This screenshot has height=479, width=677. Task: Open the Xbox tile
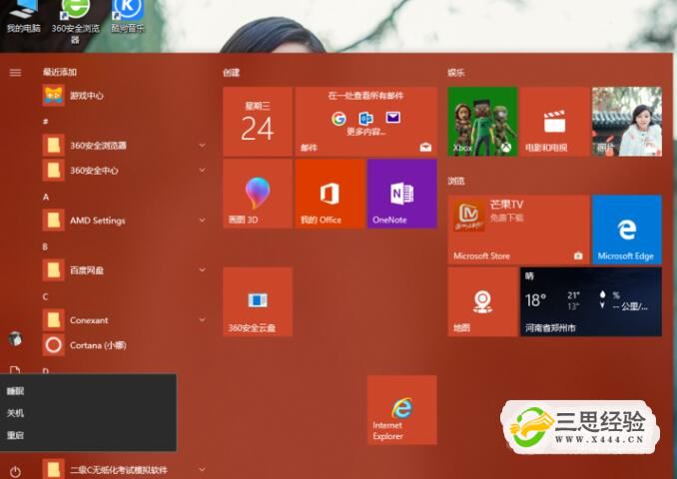[482, 122]
